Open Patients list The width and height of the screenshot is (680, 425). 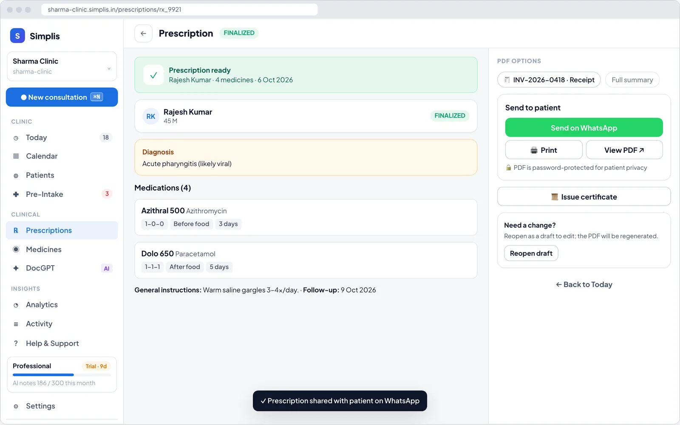point(62,175)
